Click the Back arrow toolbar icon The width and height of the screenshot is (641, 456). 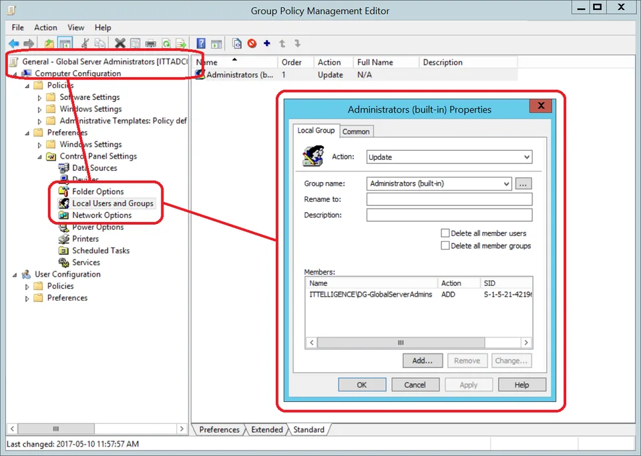[x=14, y=43]
